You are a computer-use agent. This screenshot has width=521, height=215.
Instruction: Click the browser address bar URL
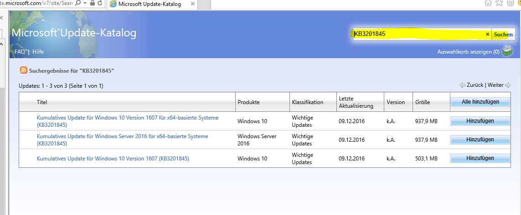pyautogui.click(x=36, y=3)
